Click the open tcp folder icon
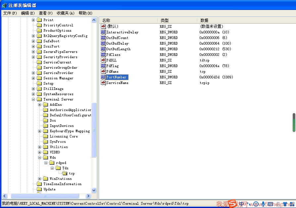The image size is (296, 208). [65, 173]
